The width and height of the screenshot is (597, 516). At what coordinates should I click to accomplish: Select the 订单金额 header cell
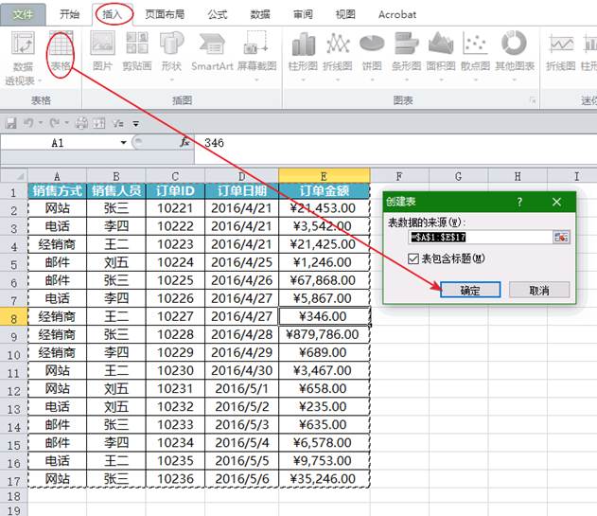[x=324, y=190]
